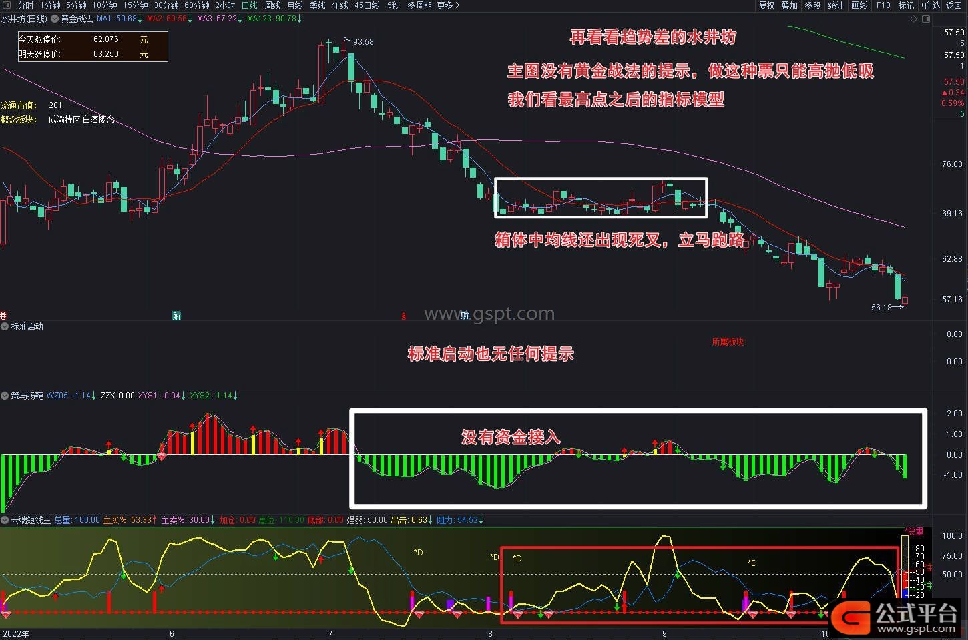Click the 2022年 date axis label
The width and height of the screenshot is (968, 640).
[16, 634]
